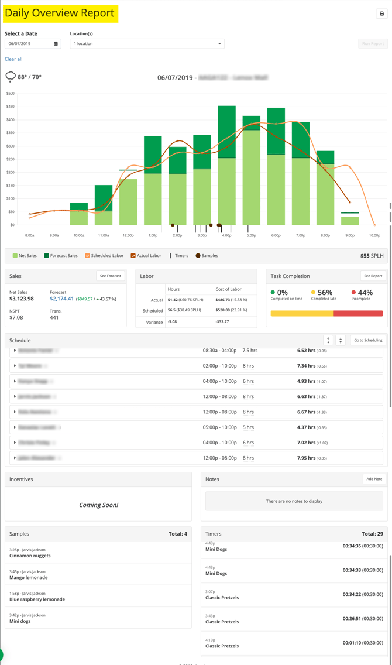Click the Timers line legend marker

[170, 256]
